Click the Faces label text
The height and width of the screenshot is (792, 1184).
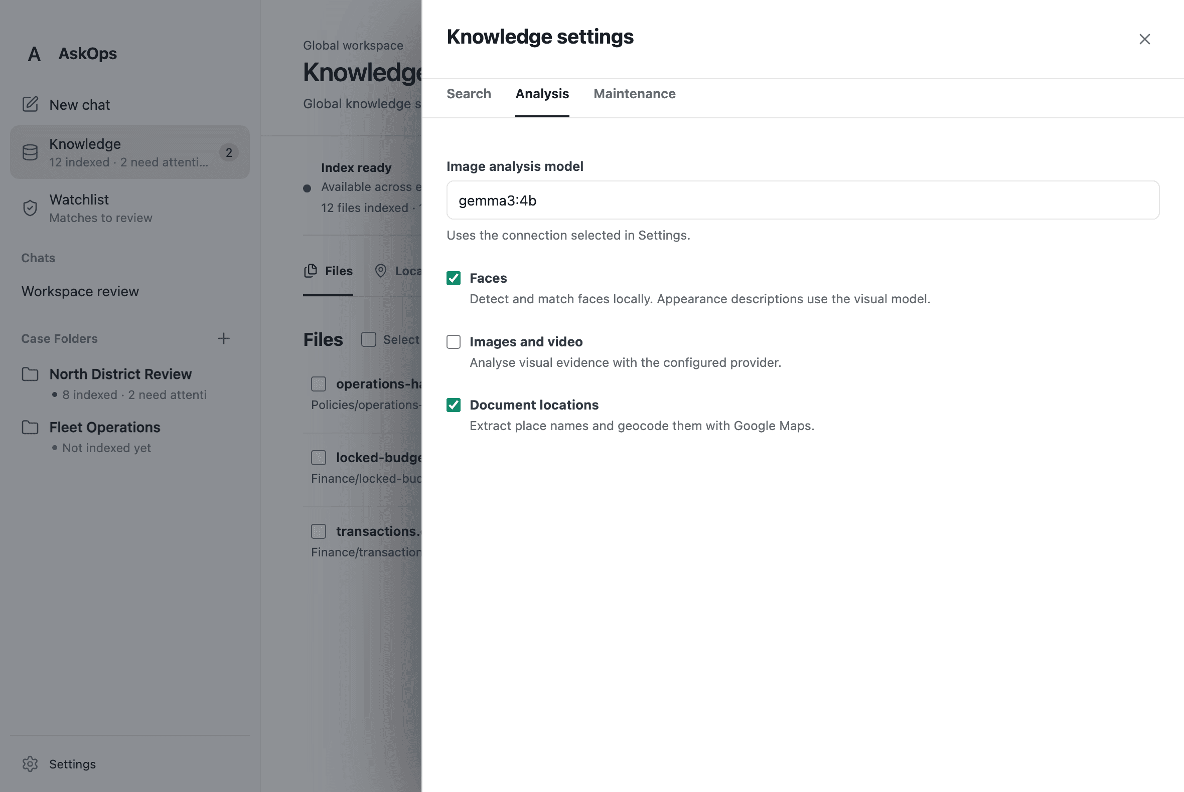[488, 278]
